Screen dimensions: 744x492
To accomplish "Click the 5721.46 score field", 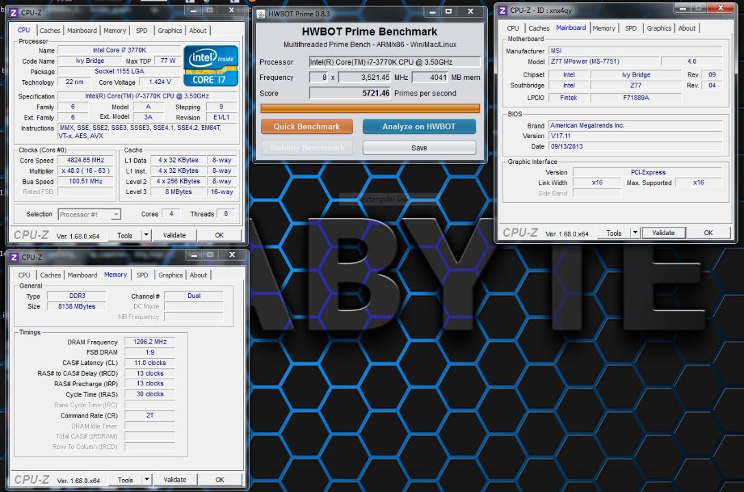I will (350, 94).
